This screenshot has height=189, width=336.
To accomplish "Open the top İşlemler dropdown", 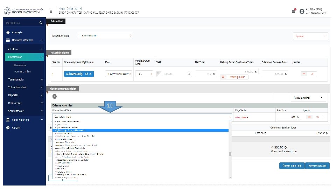I will [x=310, y=36].
